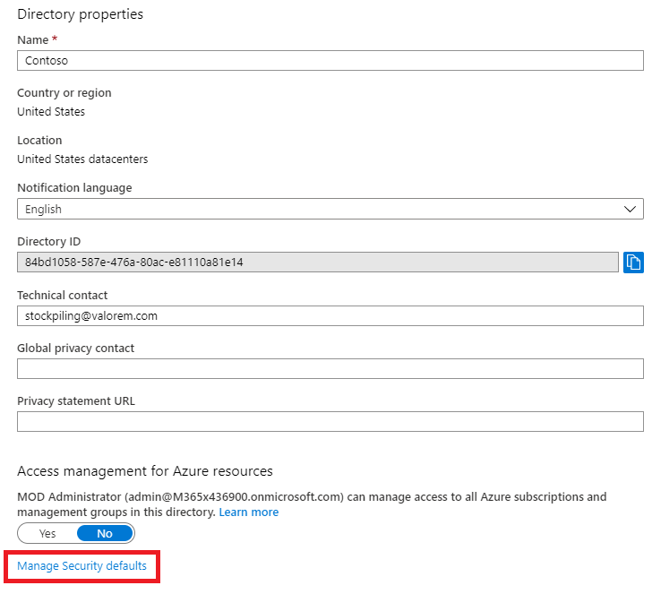Select the No option on the toggle

[105, 534]
